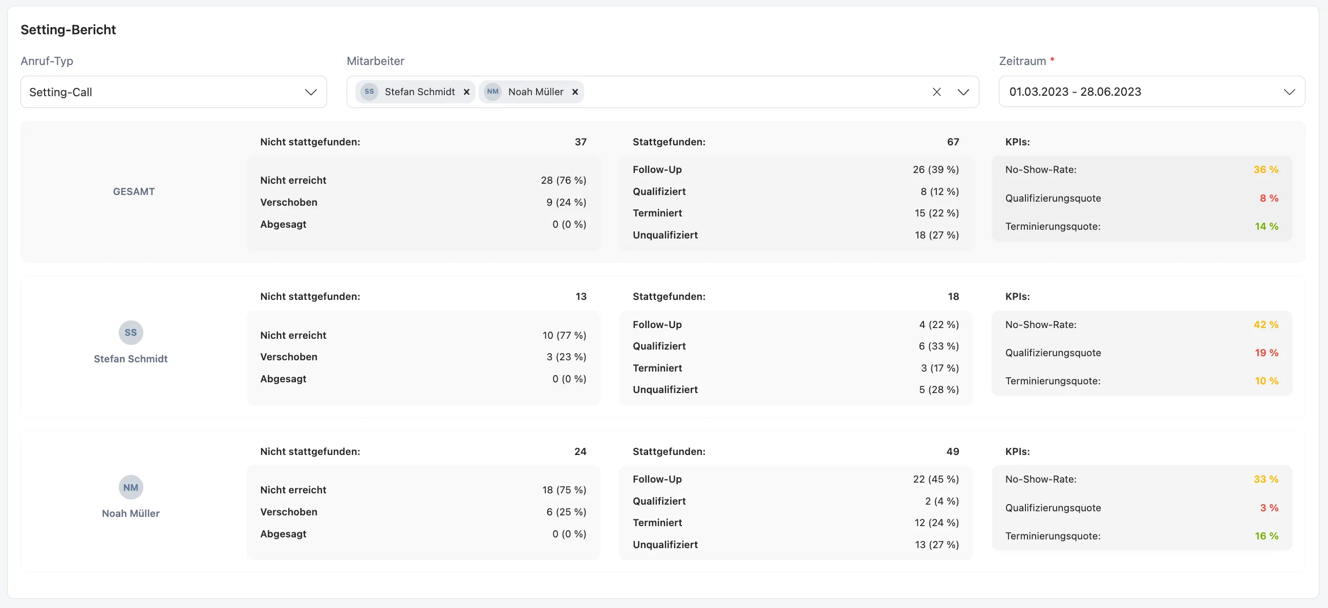Click the SS avatar in Mitarbeiter filter chip

click(369, 92)
